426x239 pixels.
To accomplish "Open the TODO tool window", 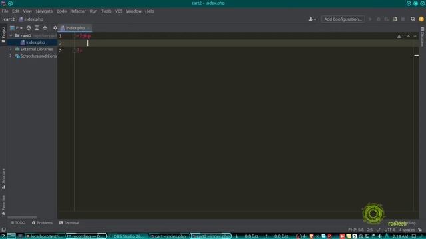I will coord(18,223).
